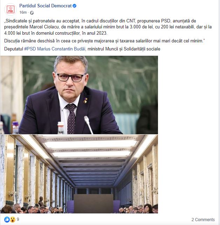Open the PSD logo profile picture
220x225 pixels.
pos(11,9)
